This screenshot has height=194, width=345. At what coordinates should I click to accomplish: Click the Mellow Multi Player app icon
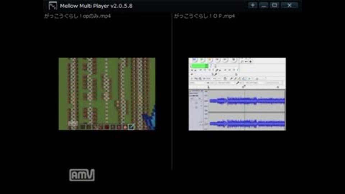point(53,6)
